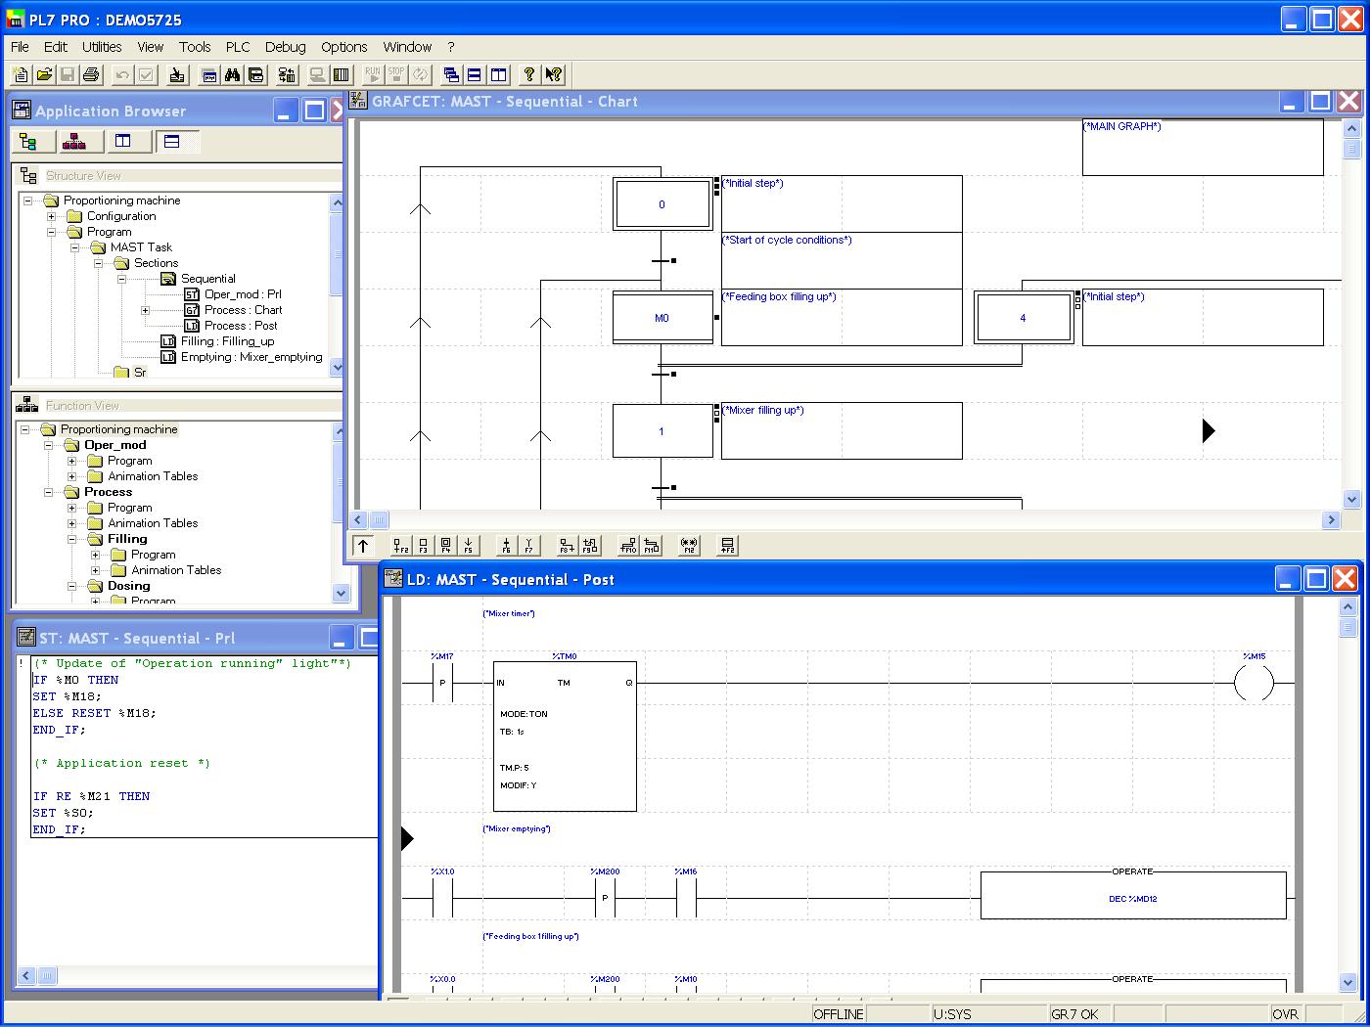Select Process : Post tree item
The image size is (1370, 1027).
click(241, 326)
